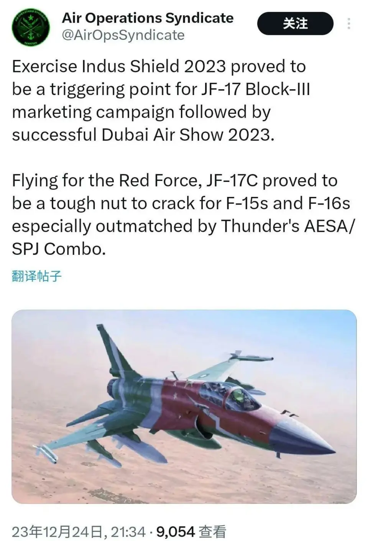368x541 pixels.
Task: Click the display name Air Operations Syndicate
Action: coord(148,18)
